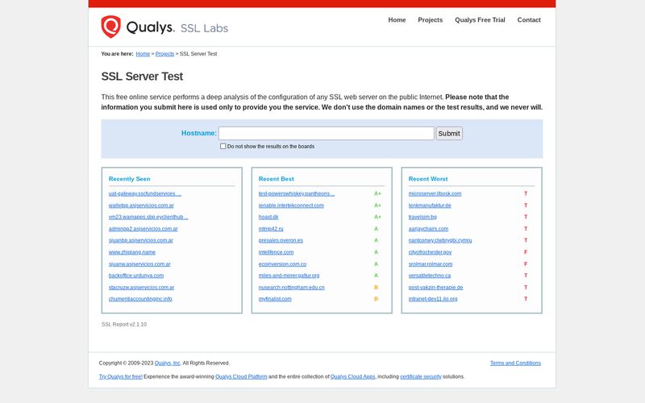Open nusearch.nottingham.edu.cn link
Viewport: 645px width, 403px height.
(x=291, y=288)
